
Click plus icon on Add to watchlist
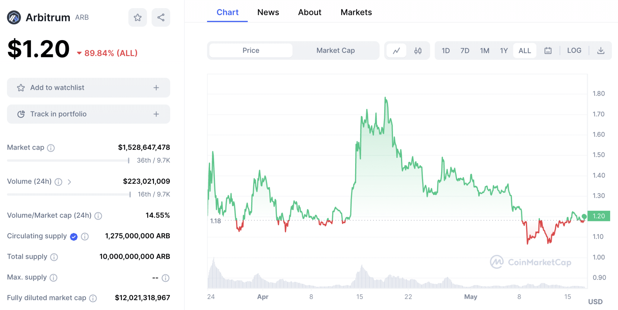[156, 88]
